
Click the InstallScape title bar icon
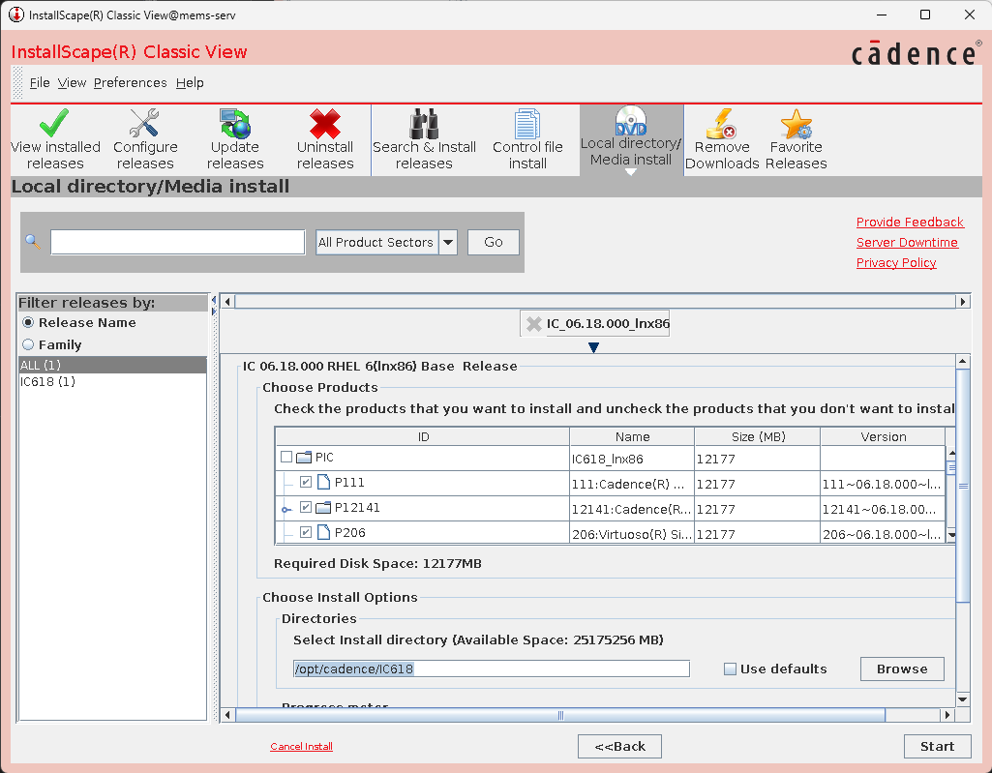tap(15, 15)
